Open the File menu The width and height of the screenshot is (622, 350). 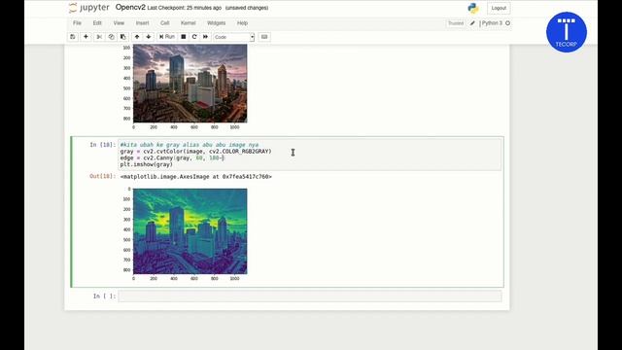point(77,23)
